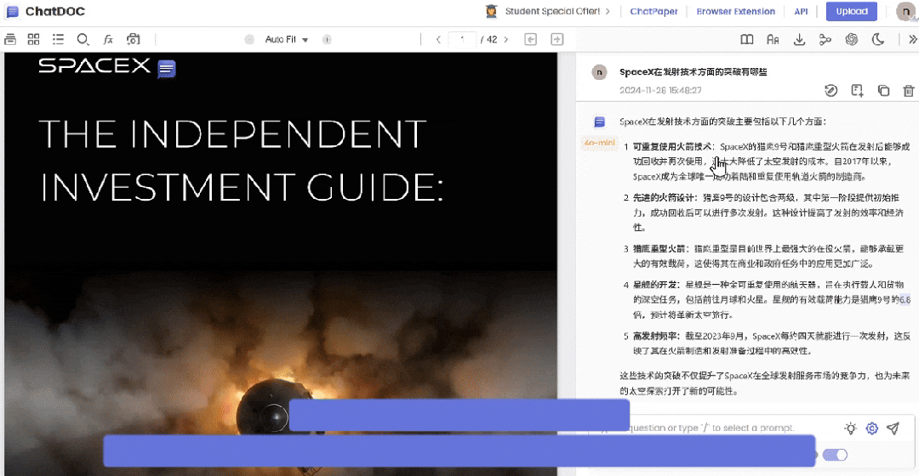This screenshot has height=476, width=919.
Task: Select the formula fx tool
Action: click(x=108, y=39)
